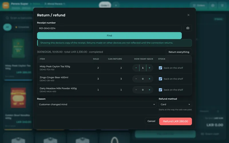Click the Order 1 tab in header
Image resolution: width=229 pixels, height=143 pixels.
105,5
